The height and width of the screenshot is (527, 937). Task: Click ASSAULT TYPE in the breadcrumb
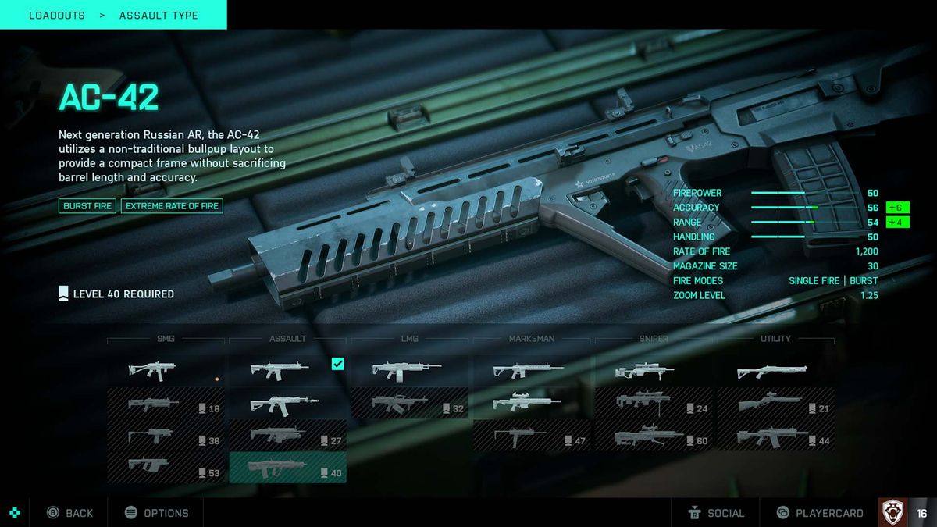point(159,15)
